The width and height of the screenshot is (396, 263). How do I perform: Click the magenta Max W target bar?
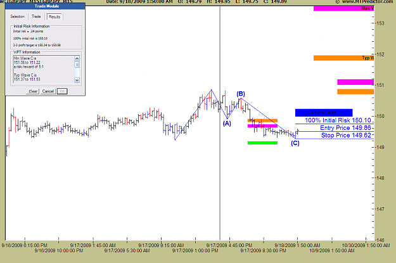(x=343, y=8)
